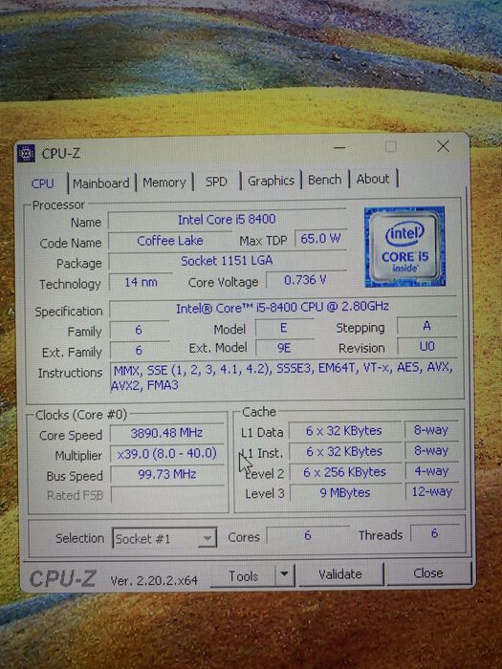The image size is (502, 669).
Task: Expand the Socket #1 selection combo box
Action: 164,538
